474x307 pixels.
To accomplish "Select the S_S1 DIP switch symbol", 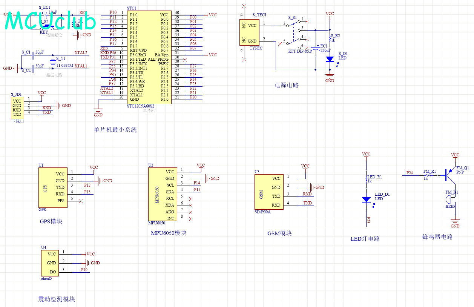I will 293,34.
